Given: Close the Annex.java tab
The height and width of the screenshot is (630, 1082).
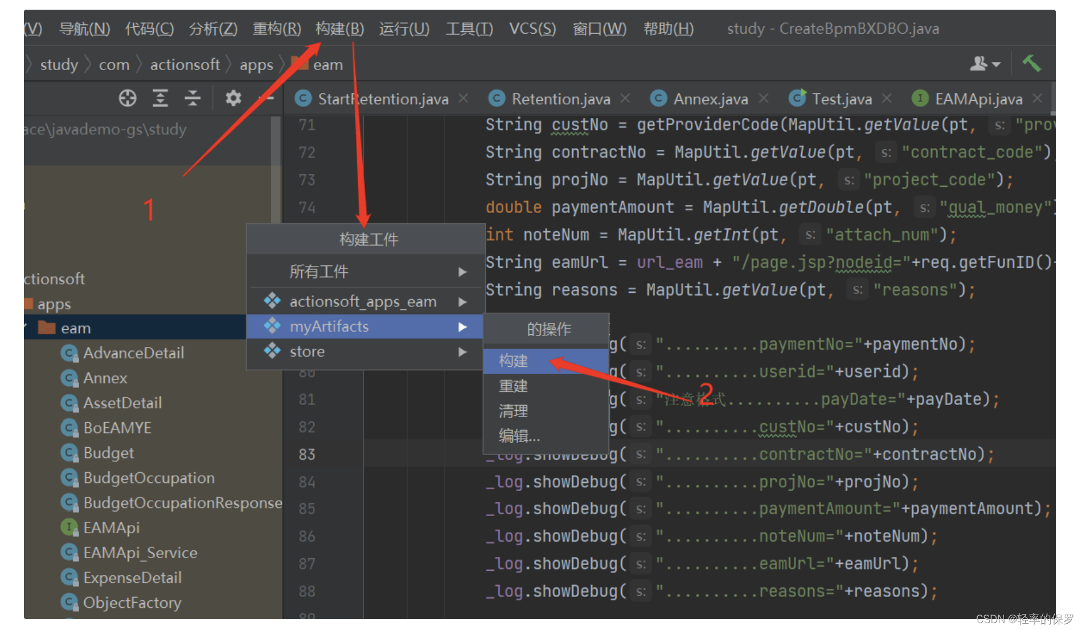Looking at the screenshot, I should click(x=764, y=99).
